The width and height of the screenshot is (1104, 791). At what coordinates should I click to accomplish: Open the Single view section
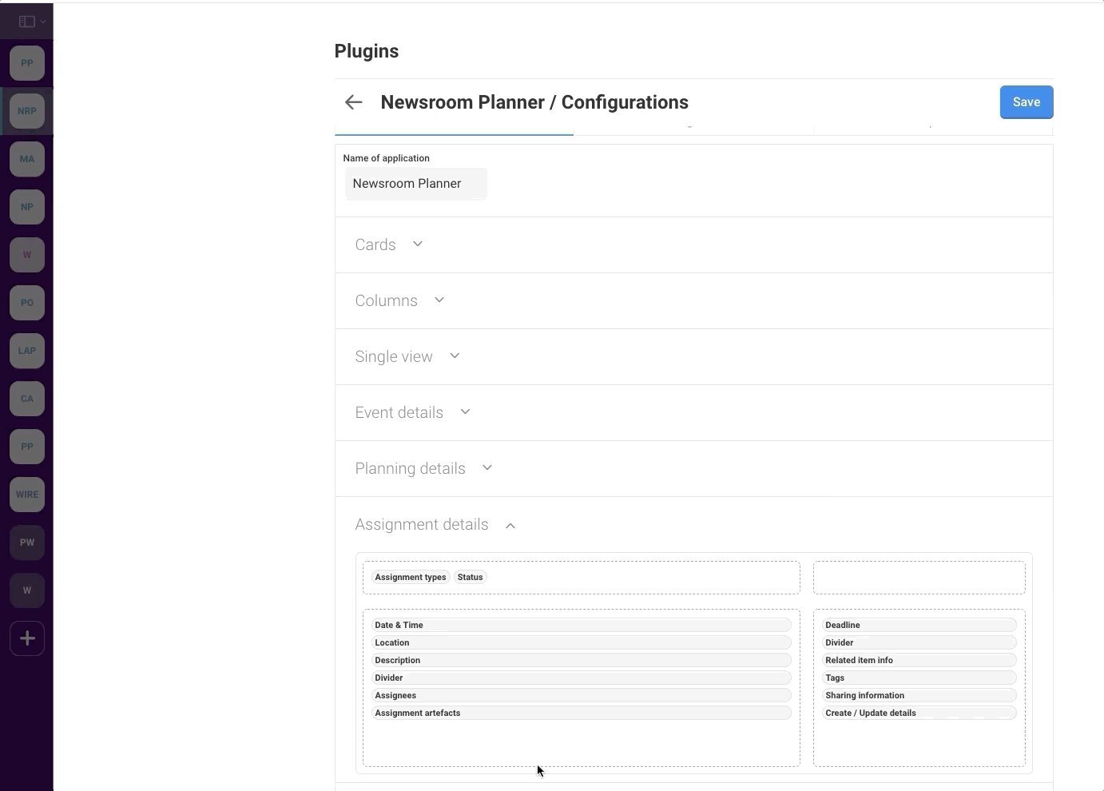point(407,356)
